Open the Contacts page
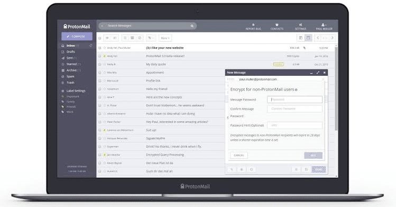 click(277, 26)
